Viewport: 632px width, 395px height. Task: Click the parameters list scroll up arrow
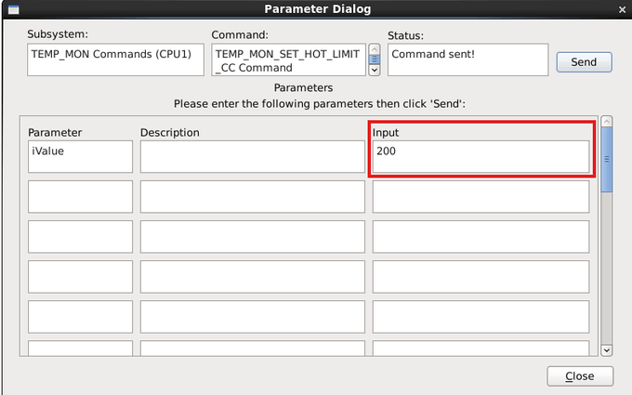[x=607, y=122]
